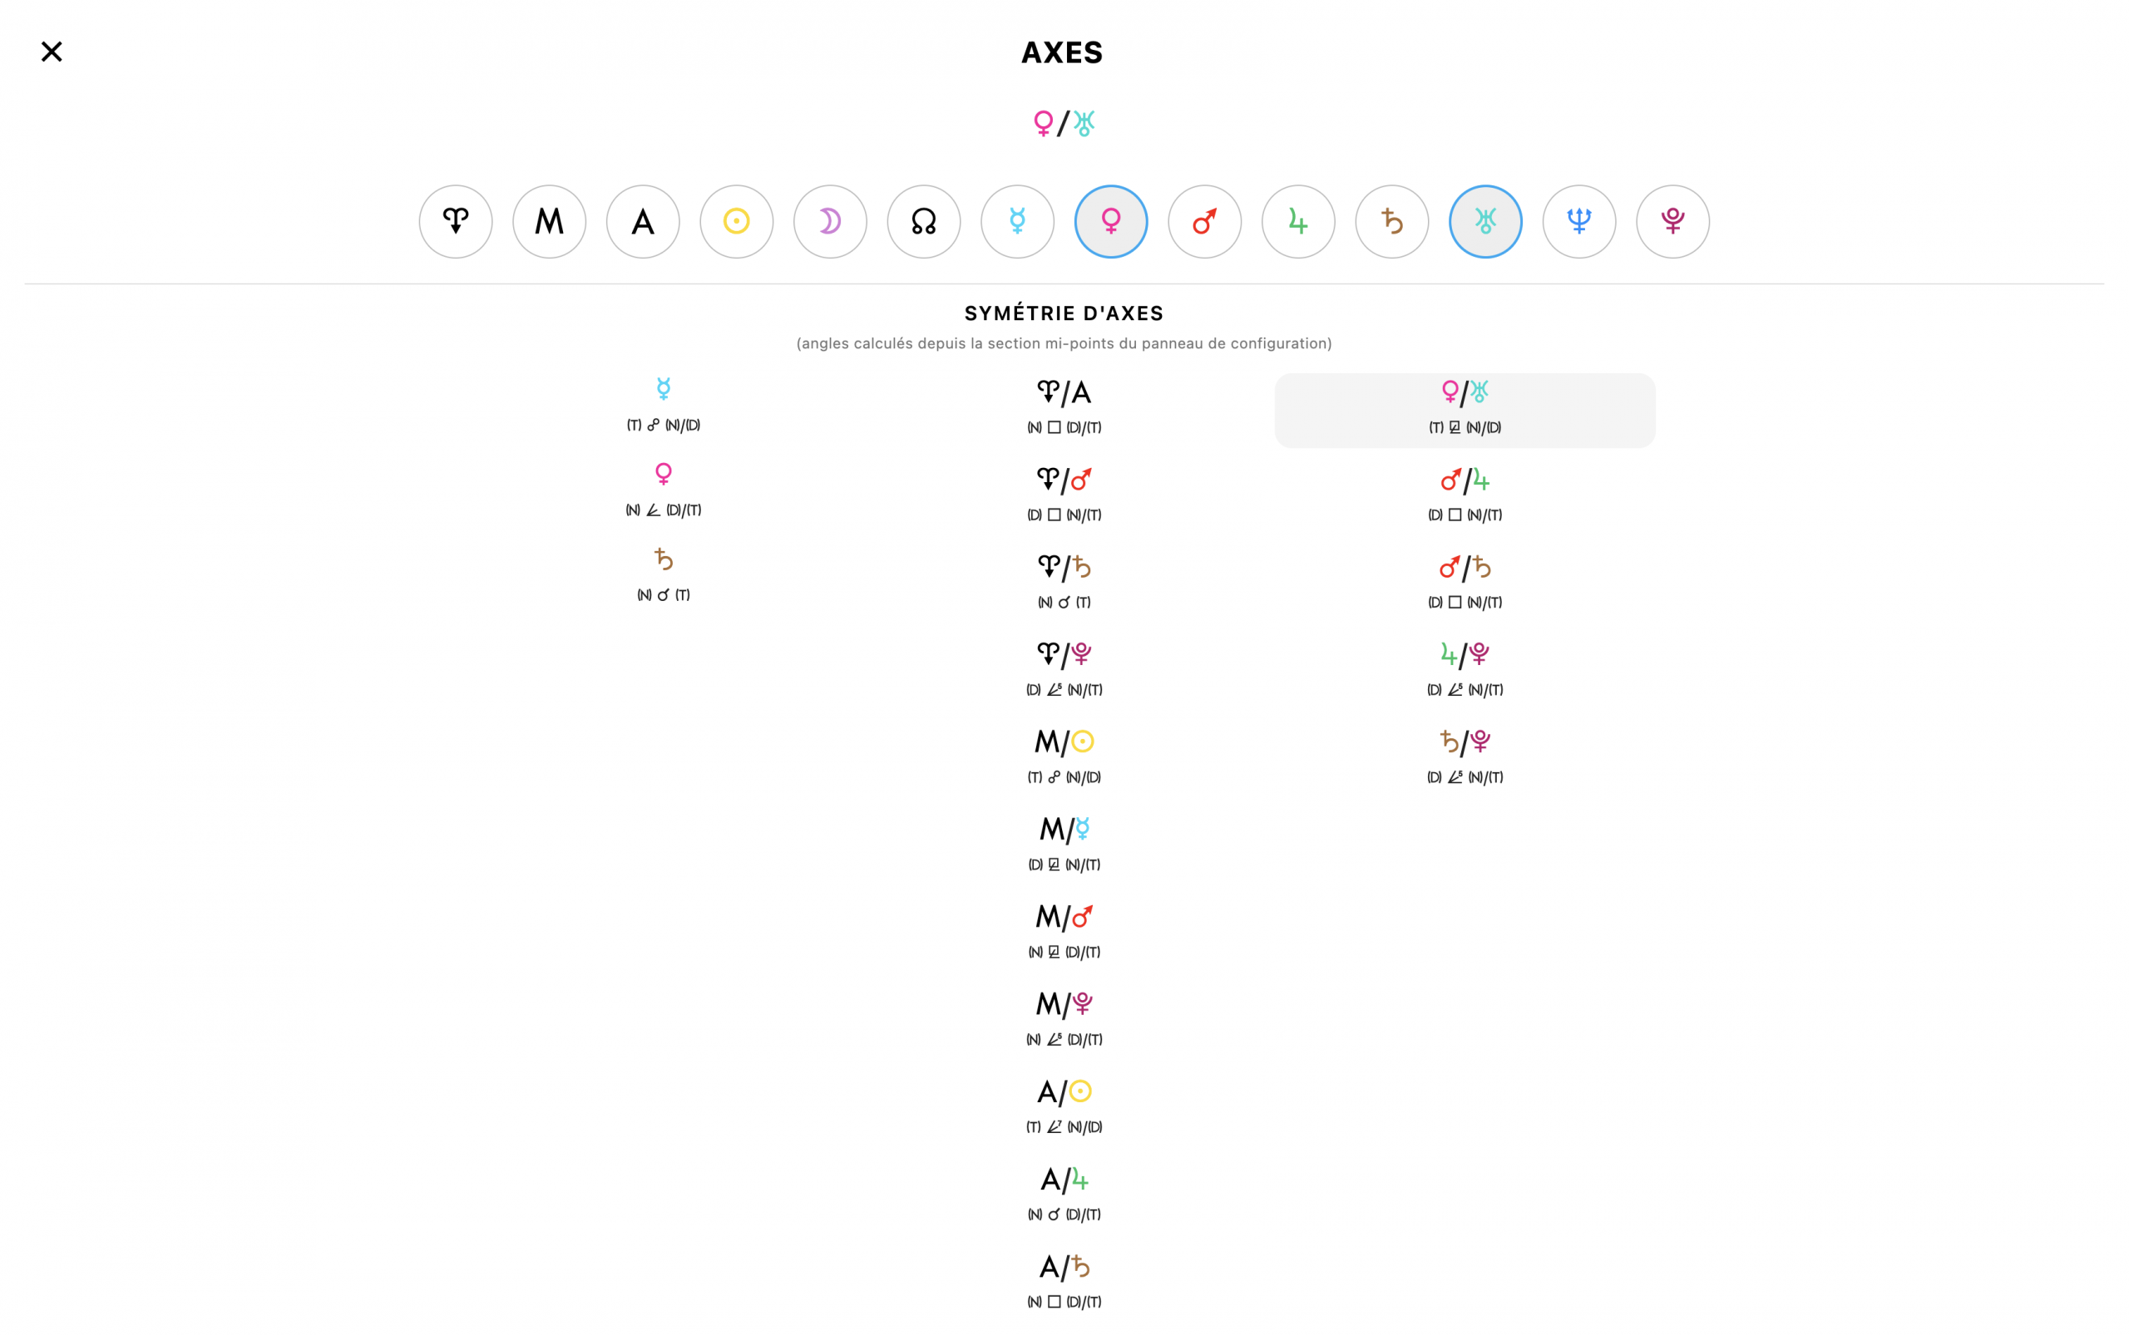Open the Mars/Jupiter midpoint entry
The image size is (2129, 1335).
[1465, 495]
